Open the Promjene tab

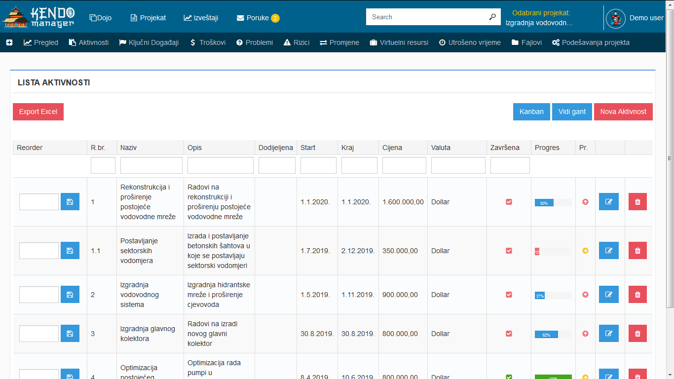pyautogui.click(x=339, y=42)
